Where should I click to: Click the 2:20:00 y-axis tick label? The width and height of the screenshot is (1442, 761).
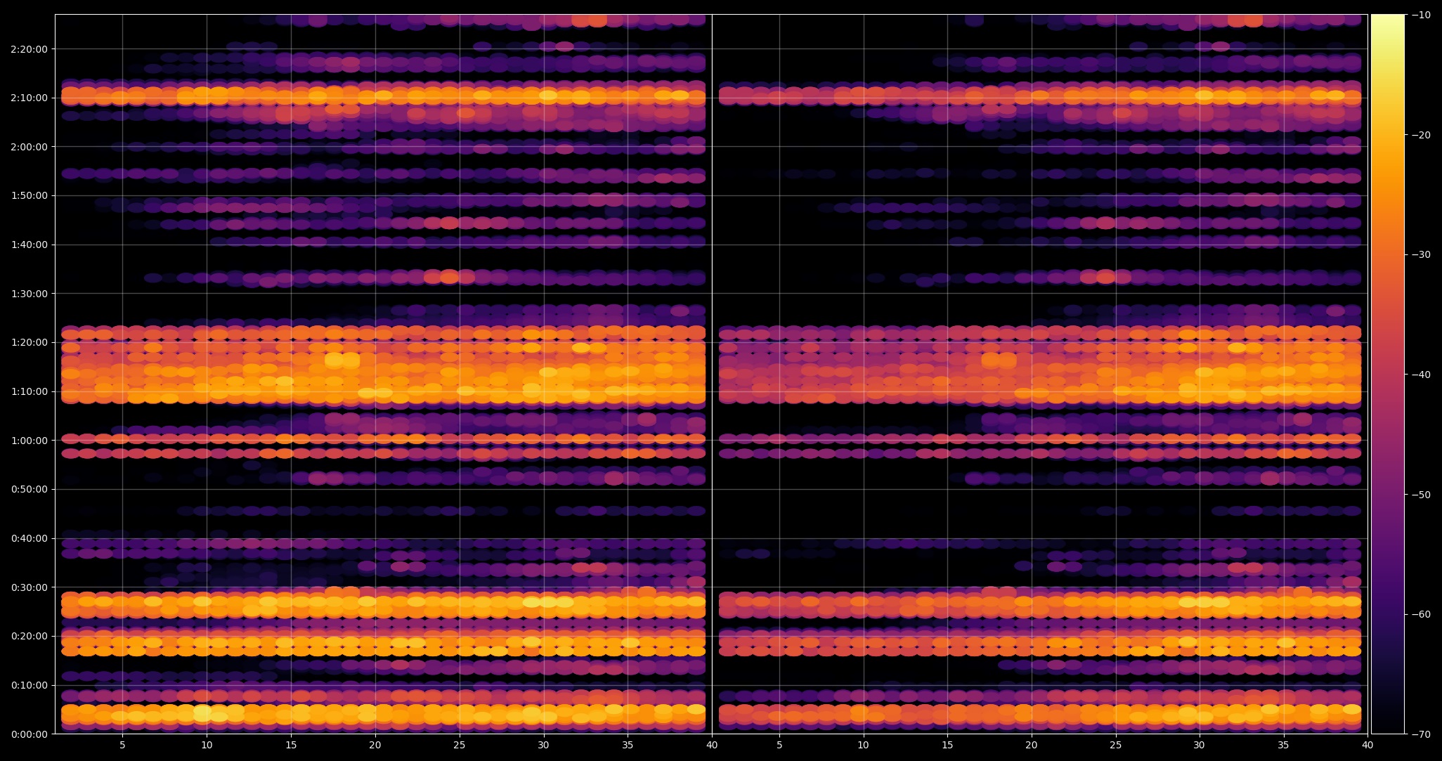(29, 49)
